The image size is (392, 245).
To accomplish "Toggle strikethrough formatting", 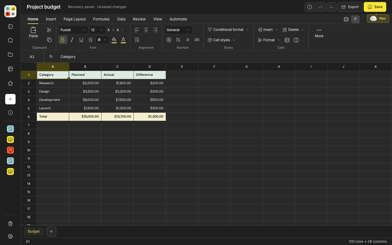I will [91, 40].
